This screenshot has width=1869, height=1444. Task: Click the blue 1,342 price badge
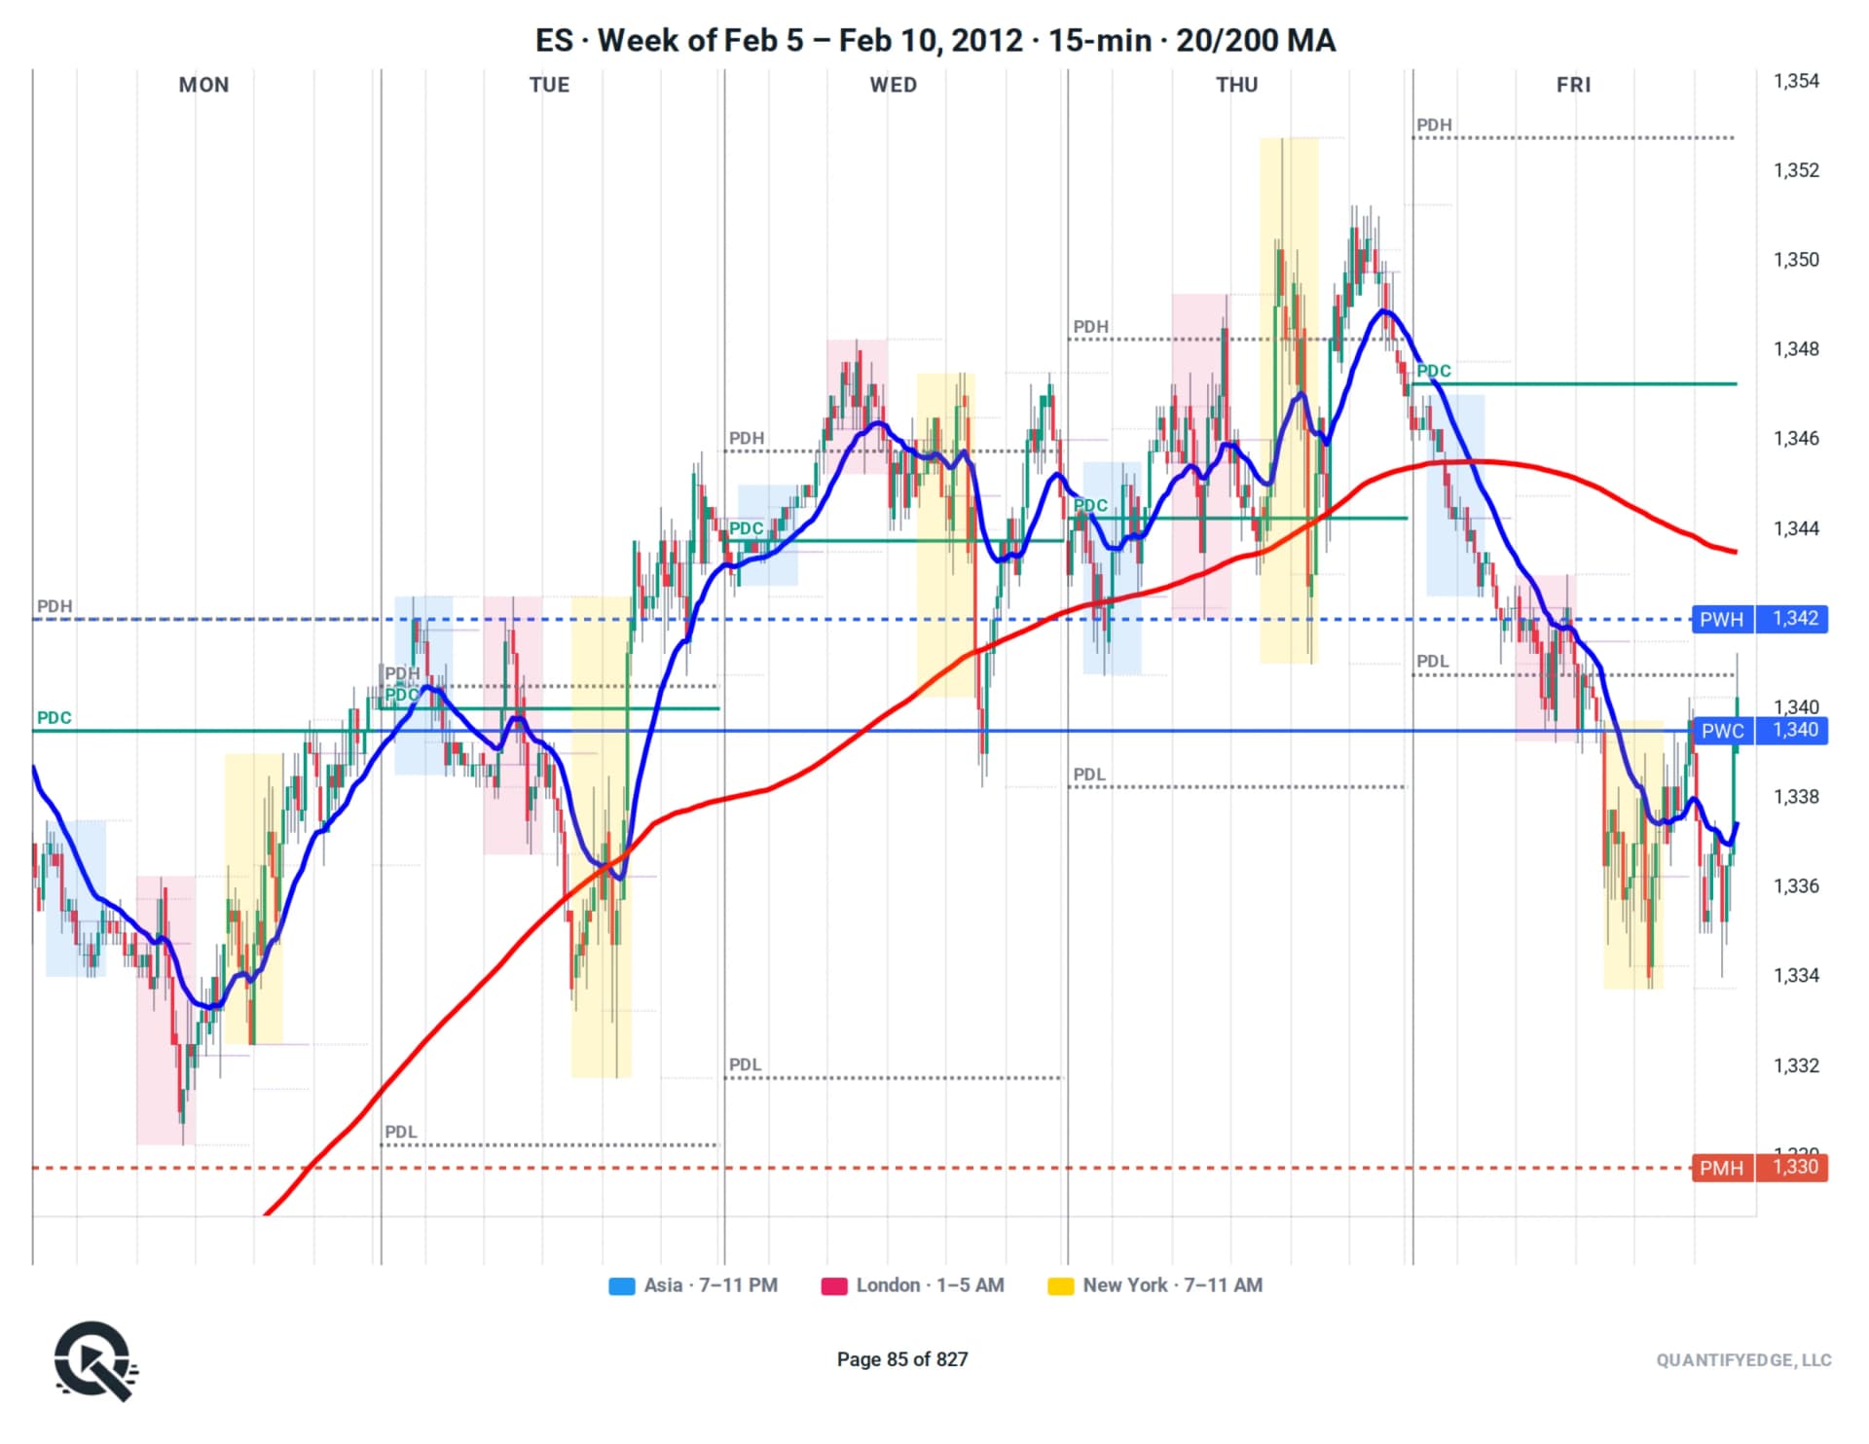click(x=1791, y=620)
